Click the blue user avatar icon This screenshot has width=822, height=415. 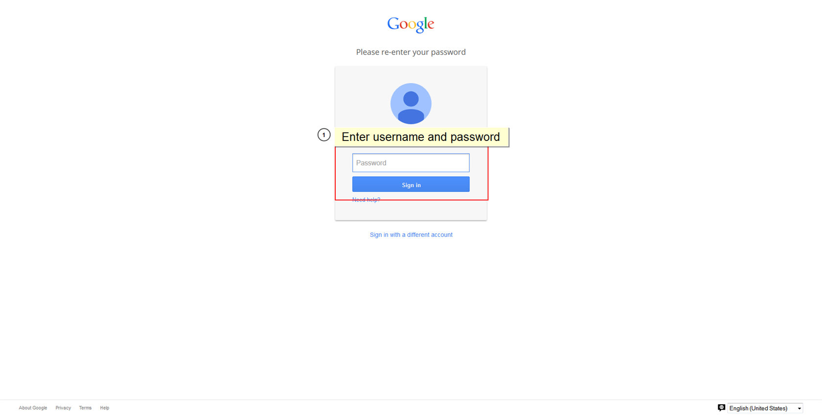[411, 104]
